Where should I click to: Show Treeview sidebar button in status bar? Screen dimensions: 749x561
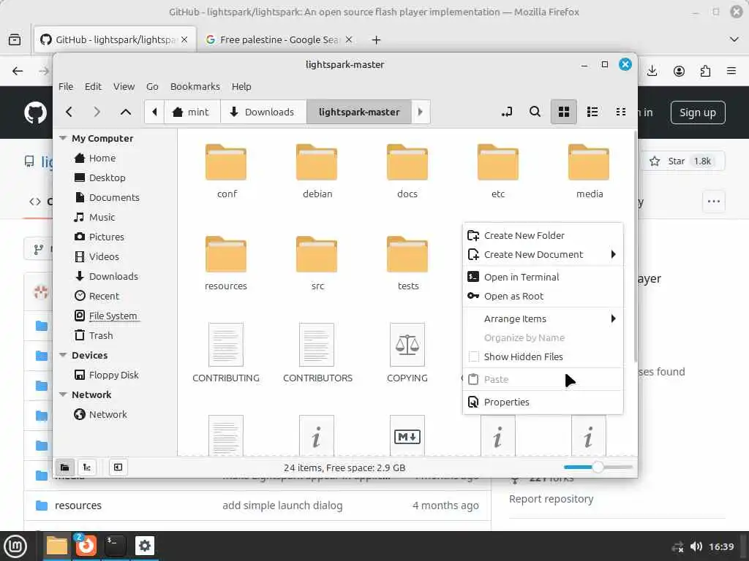coord(87,467)
